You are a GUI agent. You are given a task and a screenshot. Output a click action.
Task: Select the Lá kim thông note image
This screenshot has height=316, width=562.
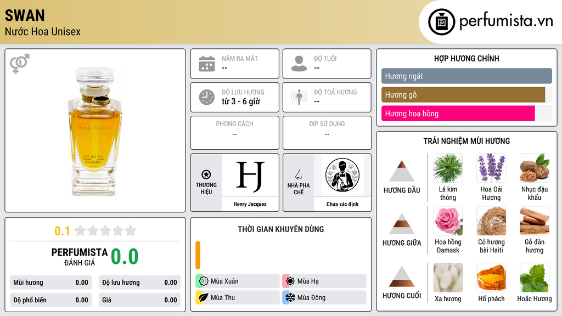[448, 168]
